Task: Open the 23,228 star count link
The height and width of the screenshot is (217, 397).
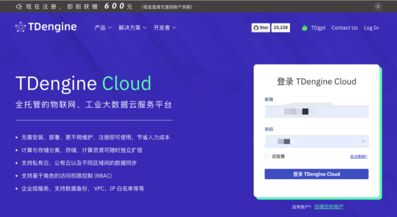Action: point(281,28)
